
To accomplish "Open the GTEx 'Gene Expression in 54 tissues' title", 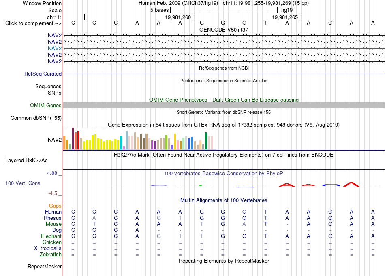I will click(224, 125).
